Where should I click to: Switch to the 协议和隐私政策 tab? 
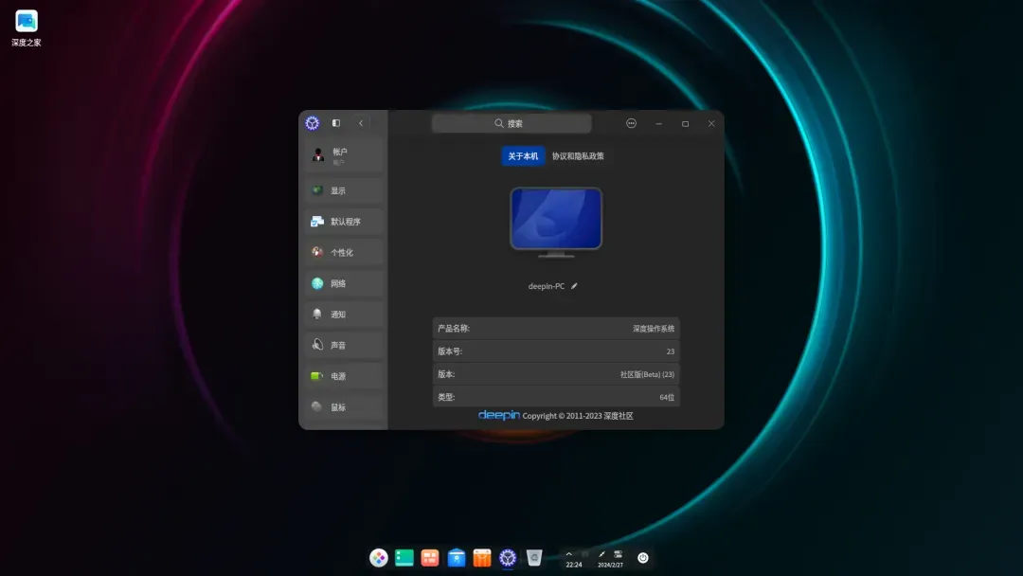[578, 156]
